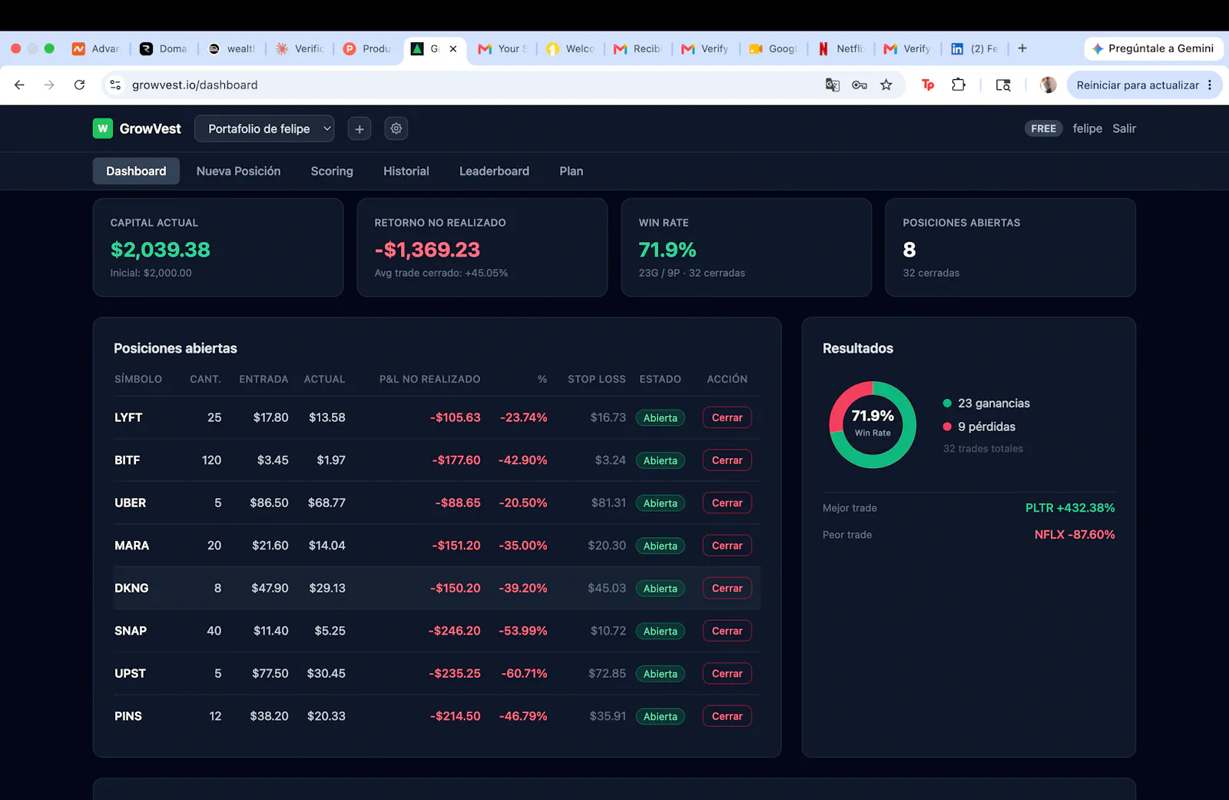Open the site info icon in address bar
The image size is (1229, 800).
pos(115,85)
